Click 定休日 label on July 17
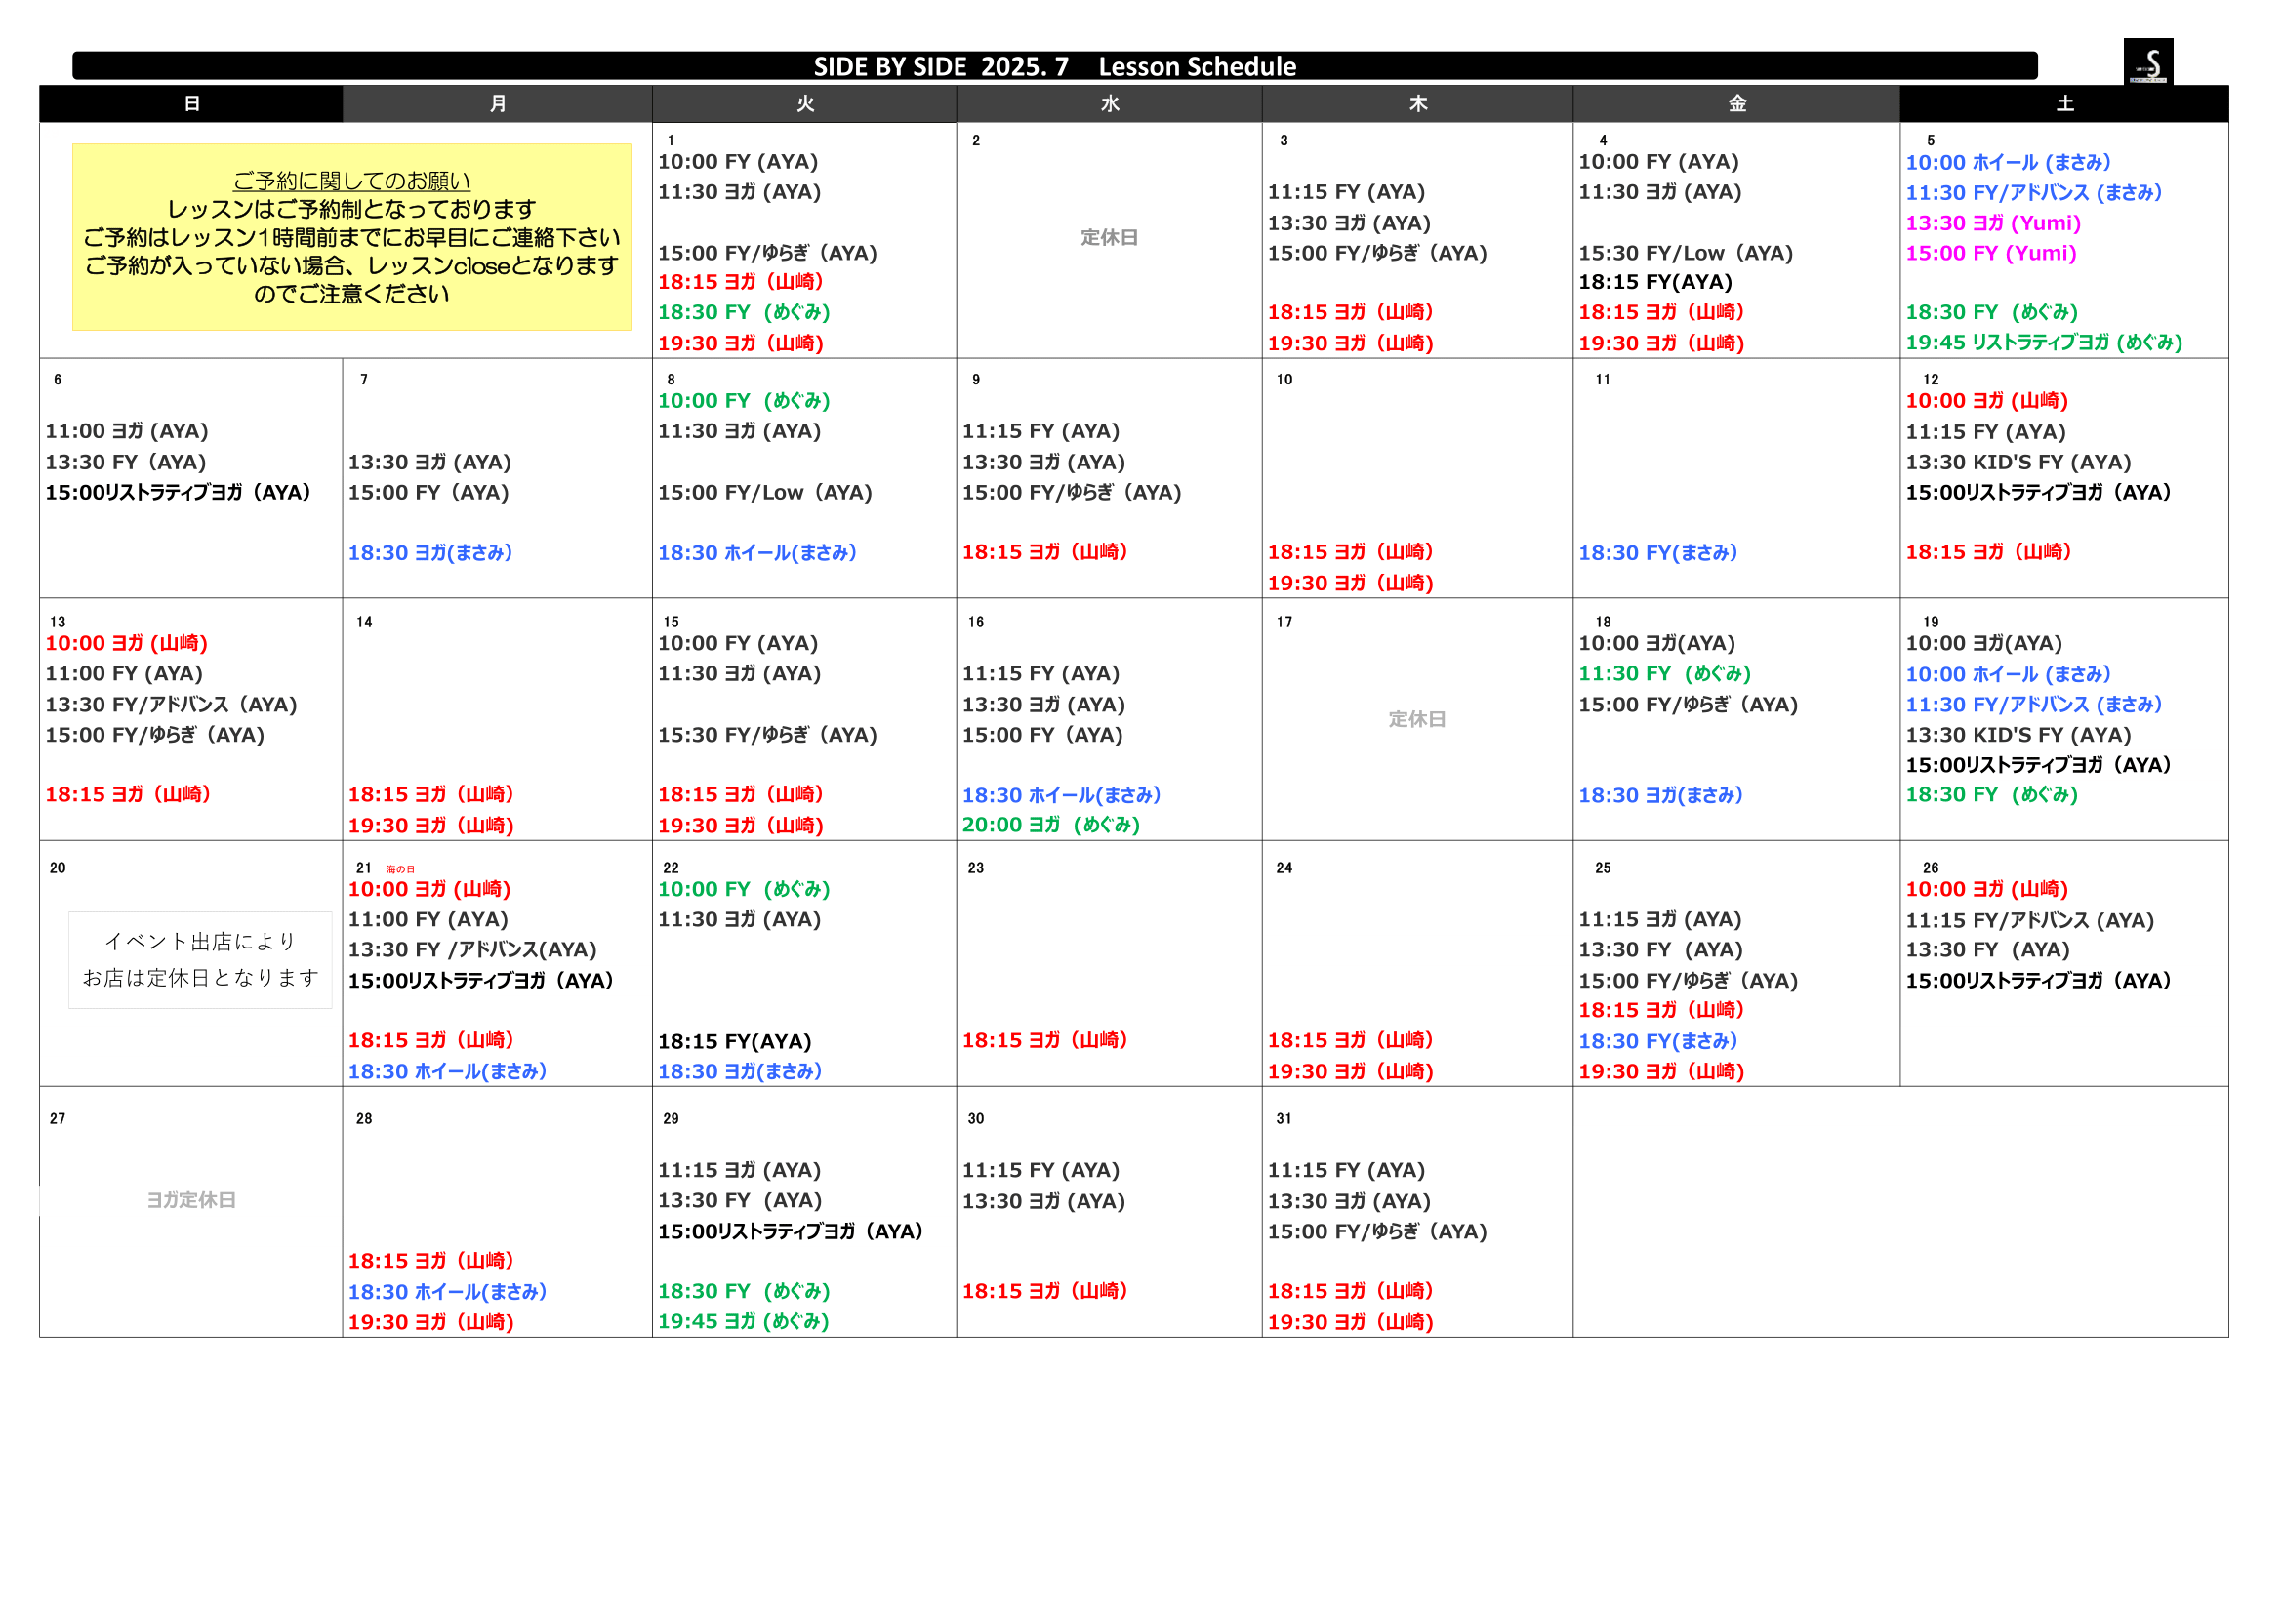 tap(1417, 719)
